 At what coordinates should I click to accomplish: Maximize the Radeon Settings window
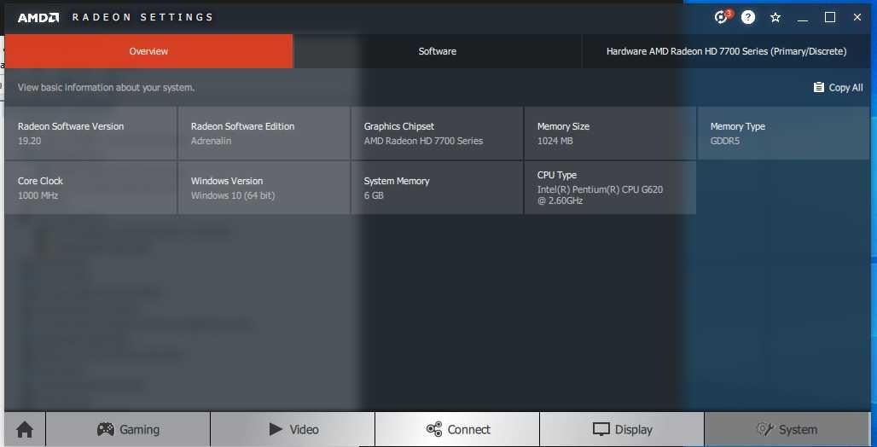[830, 17]
